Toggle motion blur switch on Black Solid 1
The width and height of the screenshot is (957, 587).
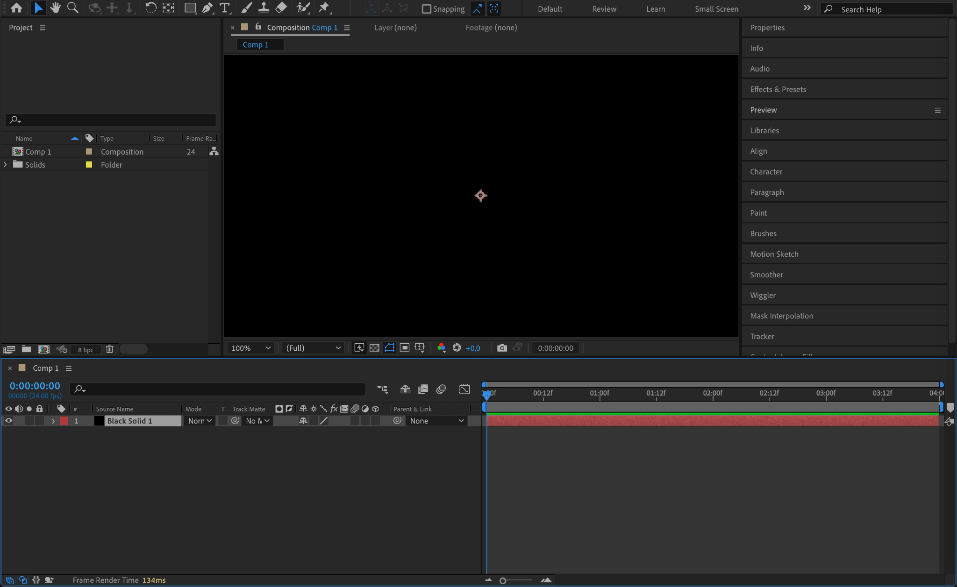[355, 421]
